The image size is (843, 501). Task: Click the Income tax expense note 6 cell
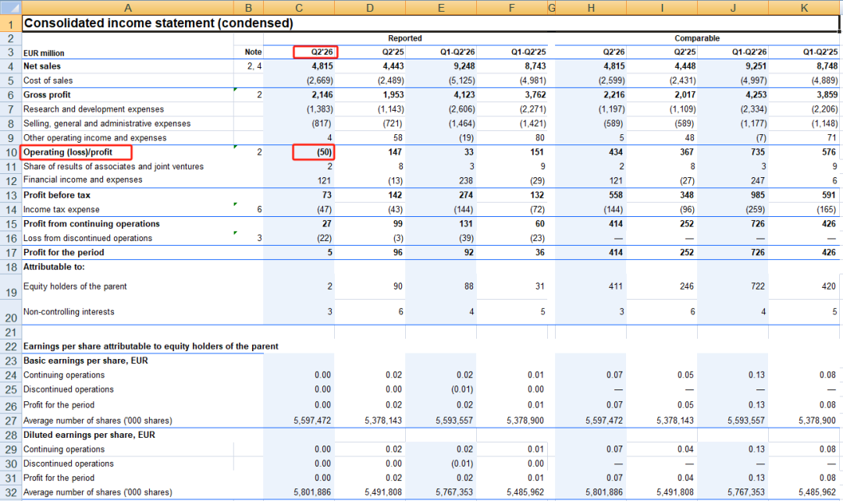pos(248,210)
